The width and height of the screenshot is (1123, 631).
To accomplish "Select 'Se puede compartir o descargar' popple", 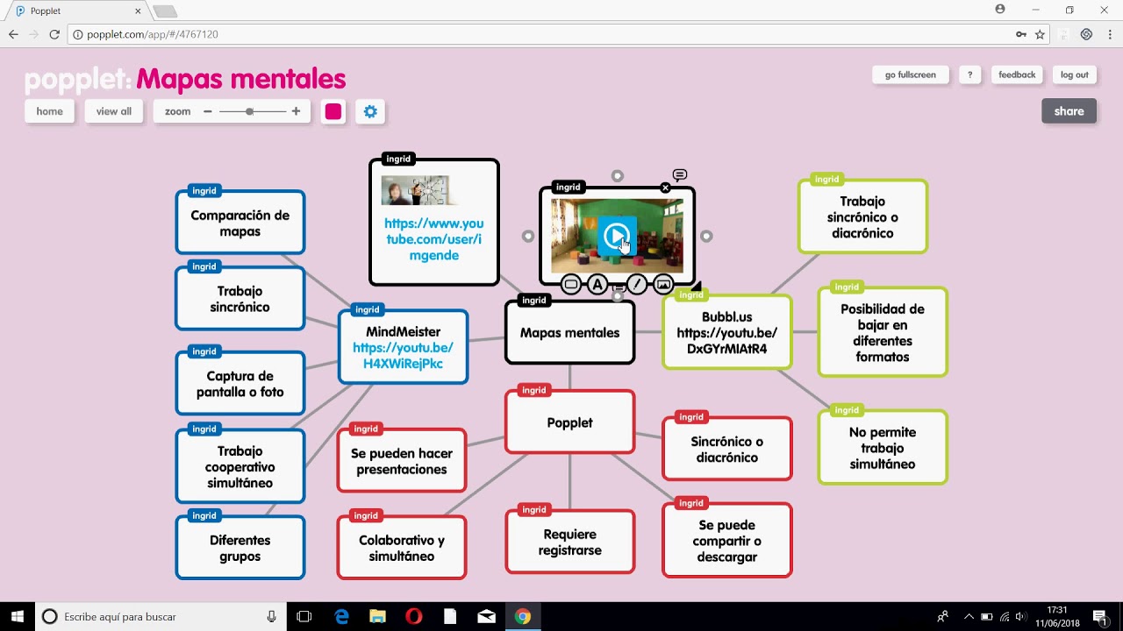I will 727,541.
